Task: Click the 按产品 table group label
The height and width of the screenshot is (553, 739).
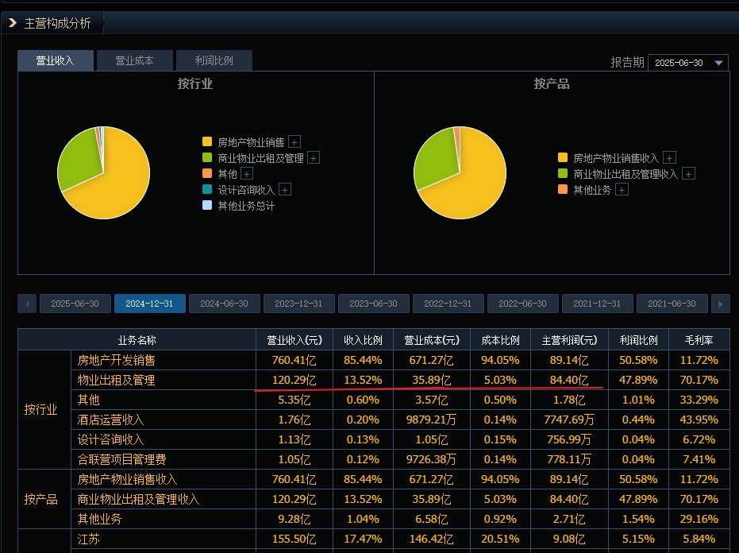Action: (x=41, y=499)
